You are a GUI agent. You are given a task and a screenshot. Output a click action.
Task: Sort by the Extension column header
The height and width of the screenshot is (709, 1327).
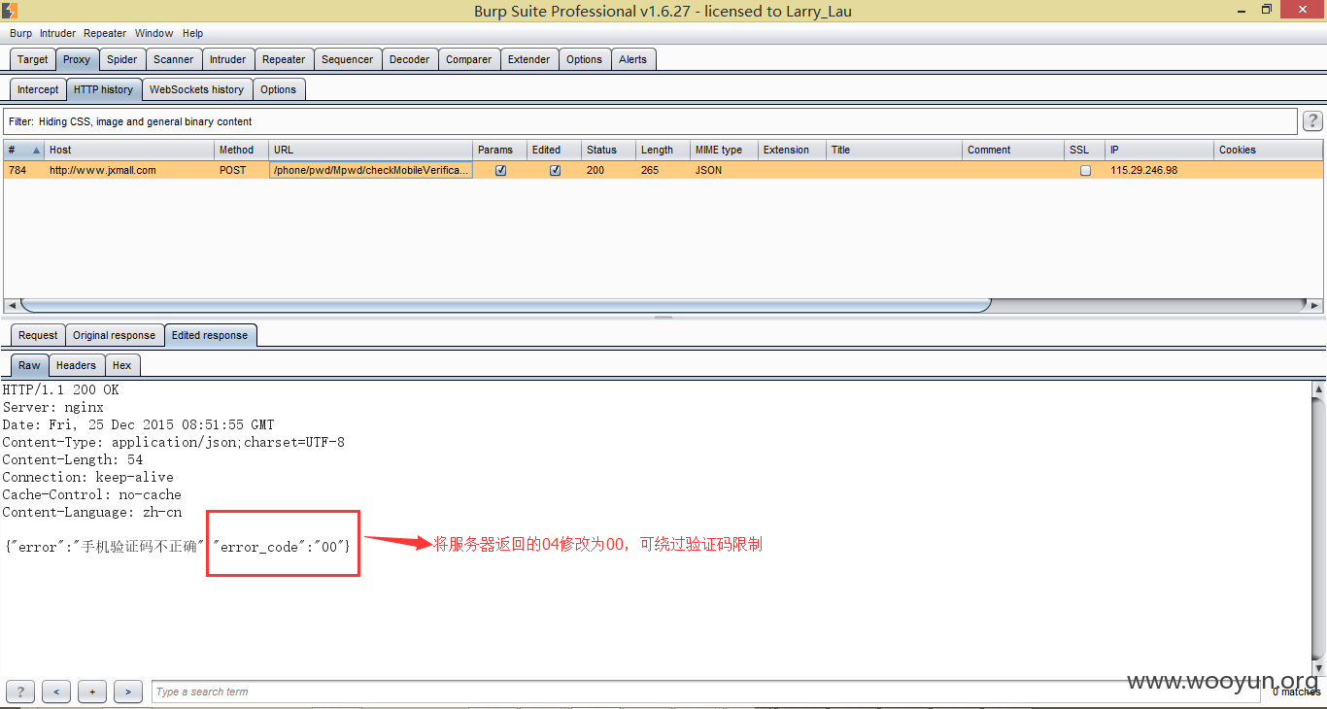(792, 150)
